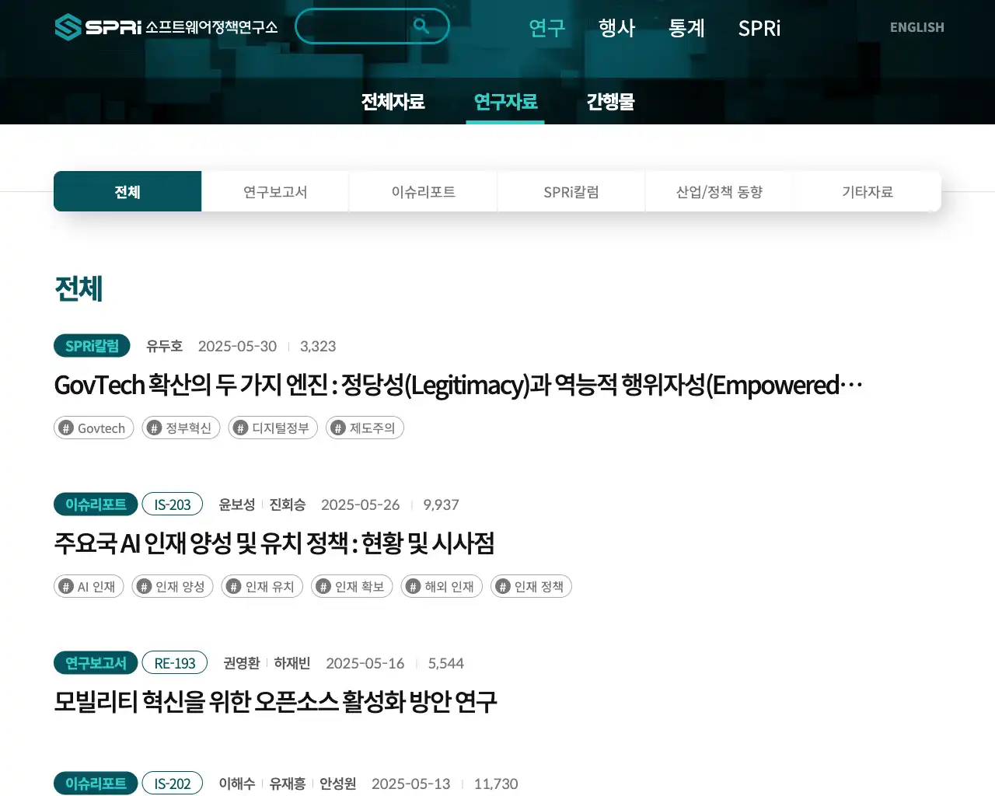Click the 해외 인재 hashtag tag
Screen dimensions: 995x796
pos(442,586)
